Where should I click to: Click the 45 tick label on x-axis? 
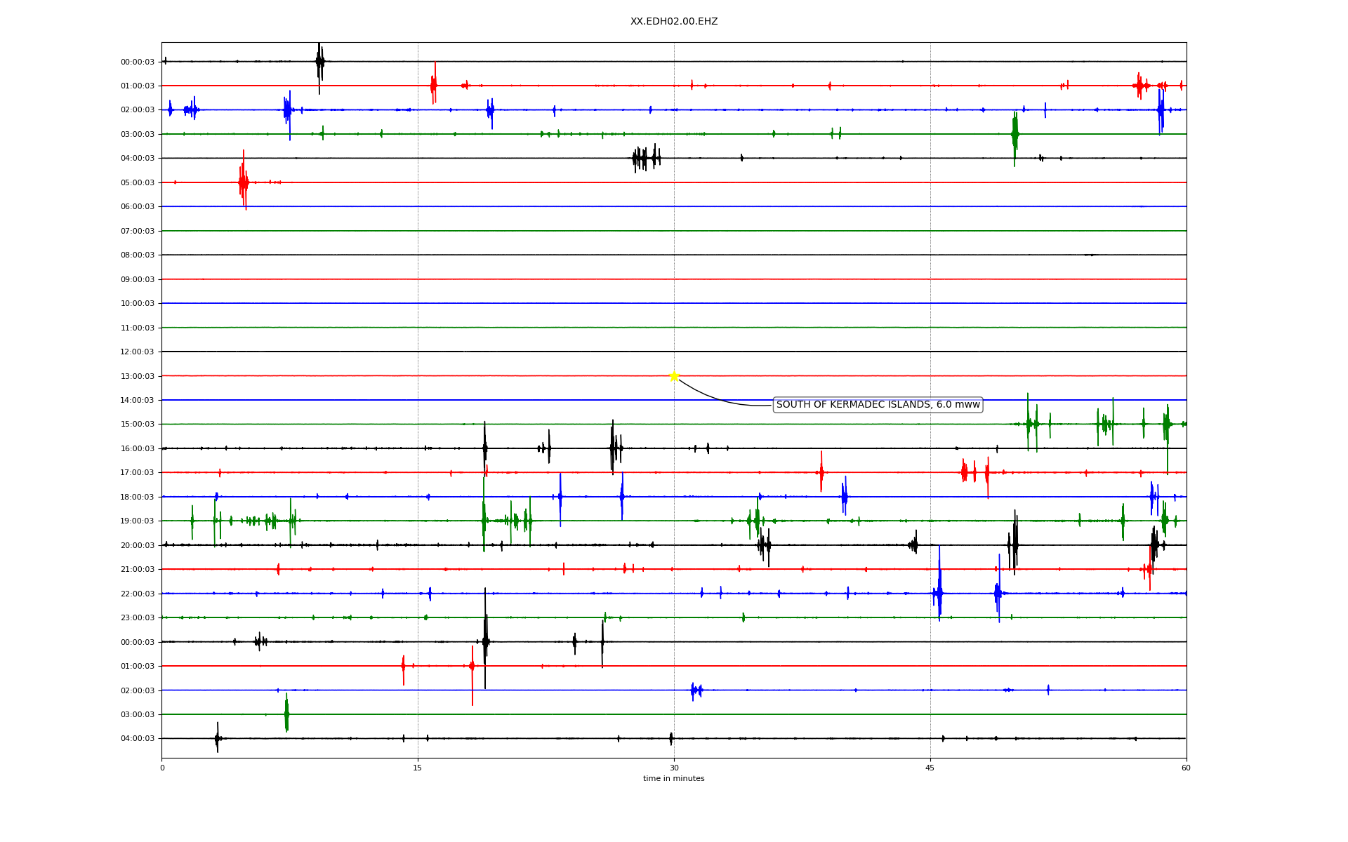pyautogui.click(x=930, y=768)
